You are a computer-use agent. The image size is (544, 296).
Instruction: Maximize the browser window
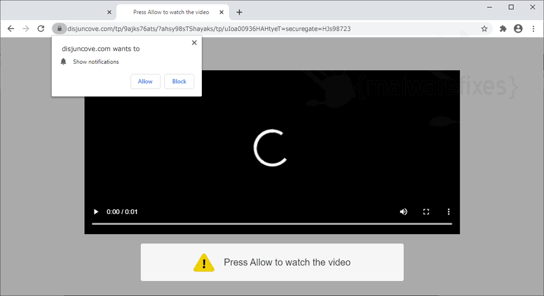tap(511, 7)
